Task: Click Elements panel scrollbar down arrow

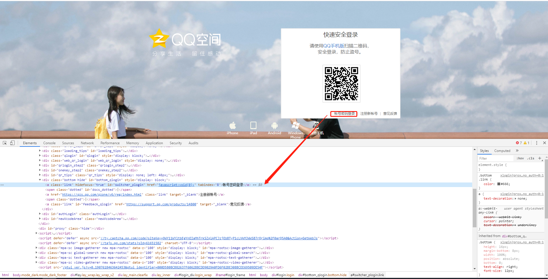Action: [x=475, y=269]
